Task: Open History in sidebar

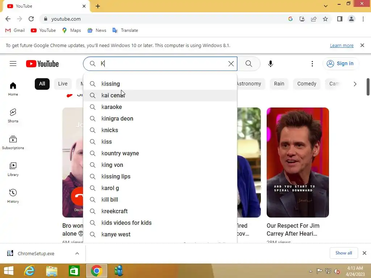Action: pyautogui.click(x=13, y=196)
